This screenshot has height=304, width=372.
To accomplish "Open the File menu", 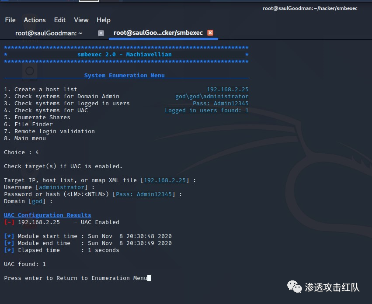I will (10, 20).
